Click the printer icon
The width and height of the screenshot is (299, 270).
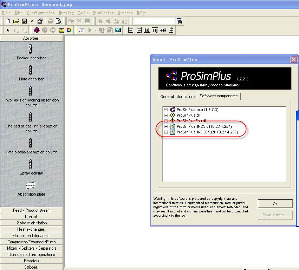[51, 21]
